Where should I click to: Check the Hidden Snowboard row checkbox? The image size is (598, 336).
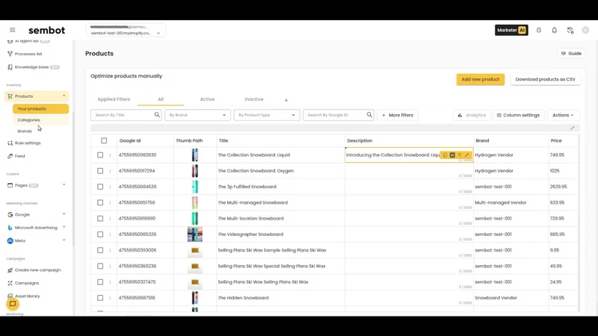[100, 298]
